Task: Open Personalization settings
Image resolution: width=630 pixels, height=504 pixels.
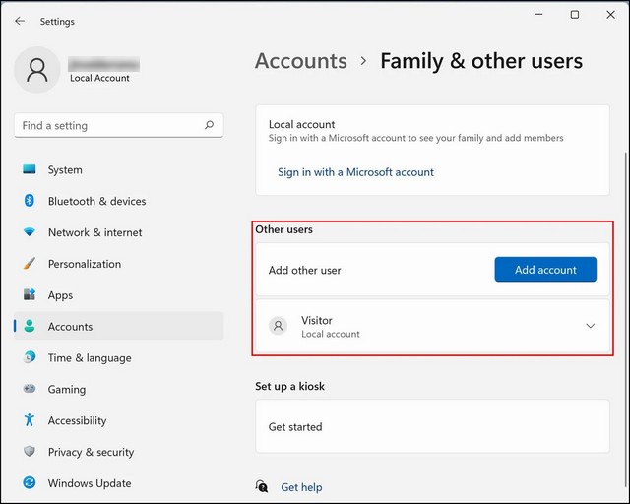Action: [x=118, y=264]
